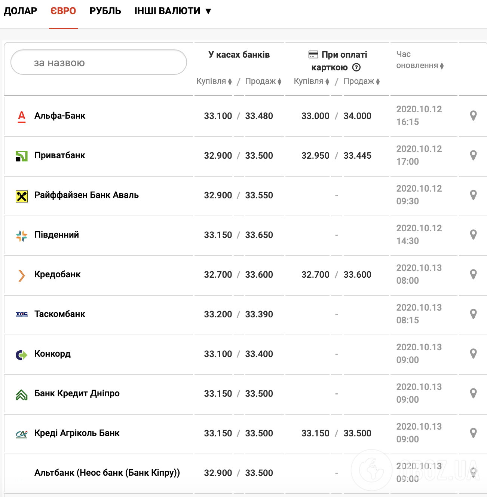The width and height of the screenshot is (487, 497).
Task: Select Конкорд cash sell rate 33.400
Action: (259, 354)
